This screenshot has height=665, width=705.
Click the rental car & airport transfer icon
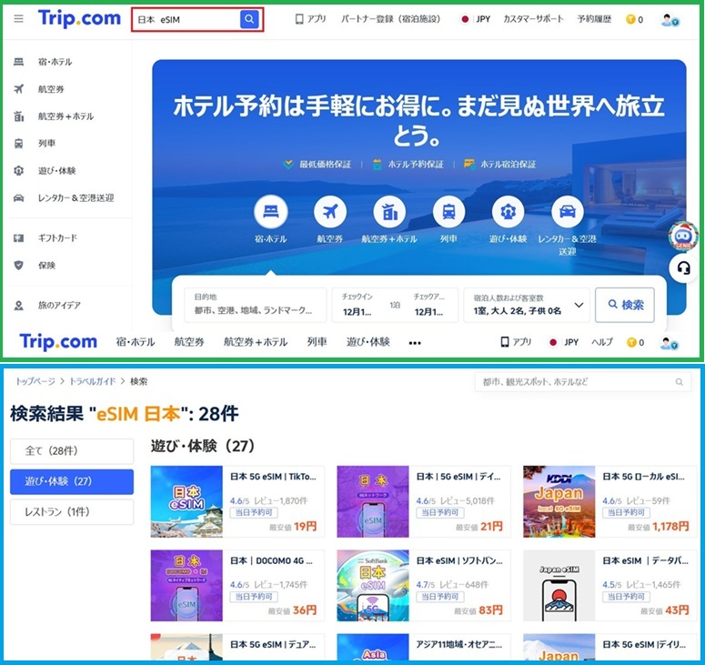[x=567, y=213]
